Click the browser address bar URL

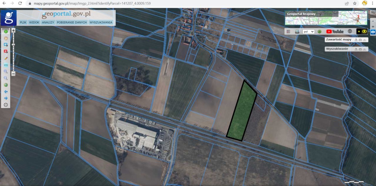(92, 3)
